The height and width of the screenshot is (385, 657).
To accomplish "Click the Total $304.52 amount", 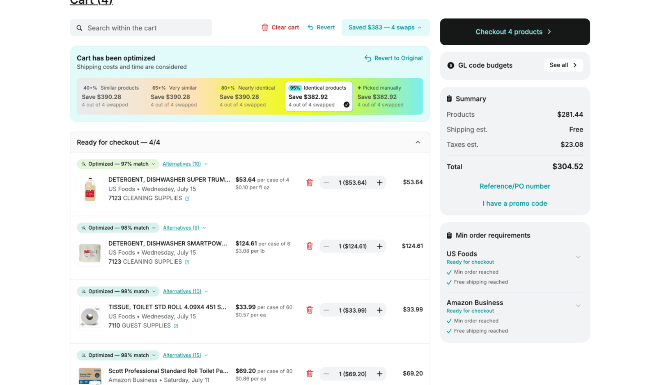I will pos(567,166).
